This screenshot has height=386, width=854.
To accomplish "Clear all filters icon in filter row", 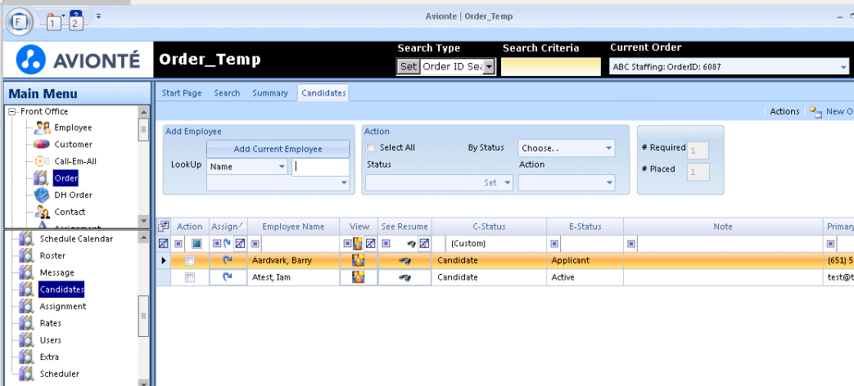I will tap(163, 244).
